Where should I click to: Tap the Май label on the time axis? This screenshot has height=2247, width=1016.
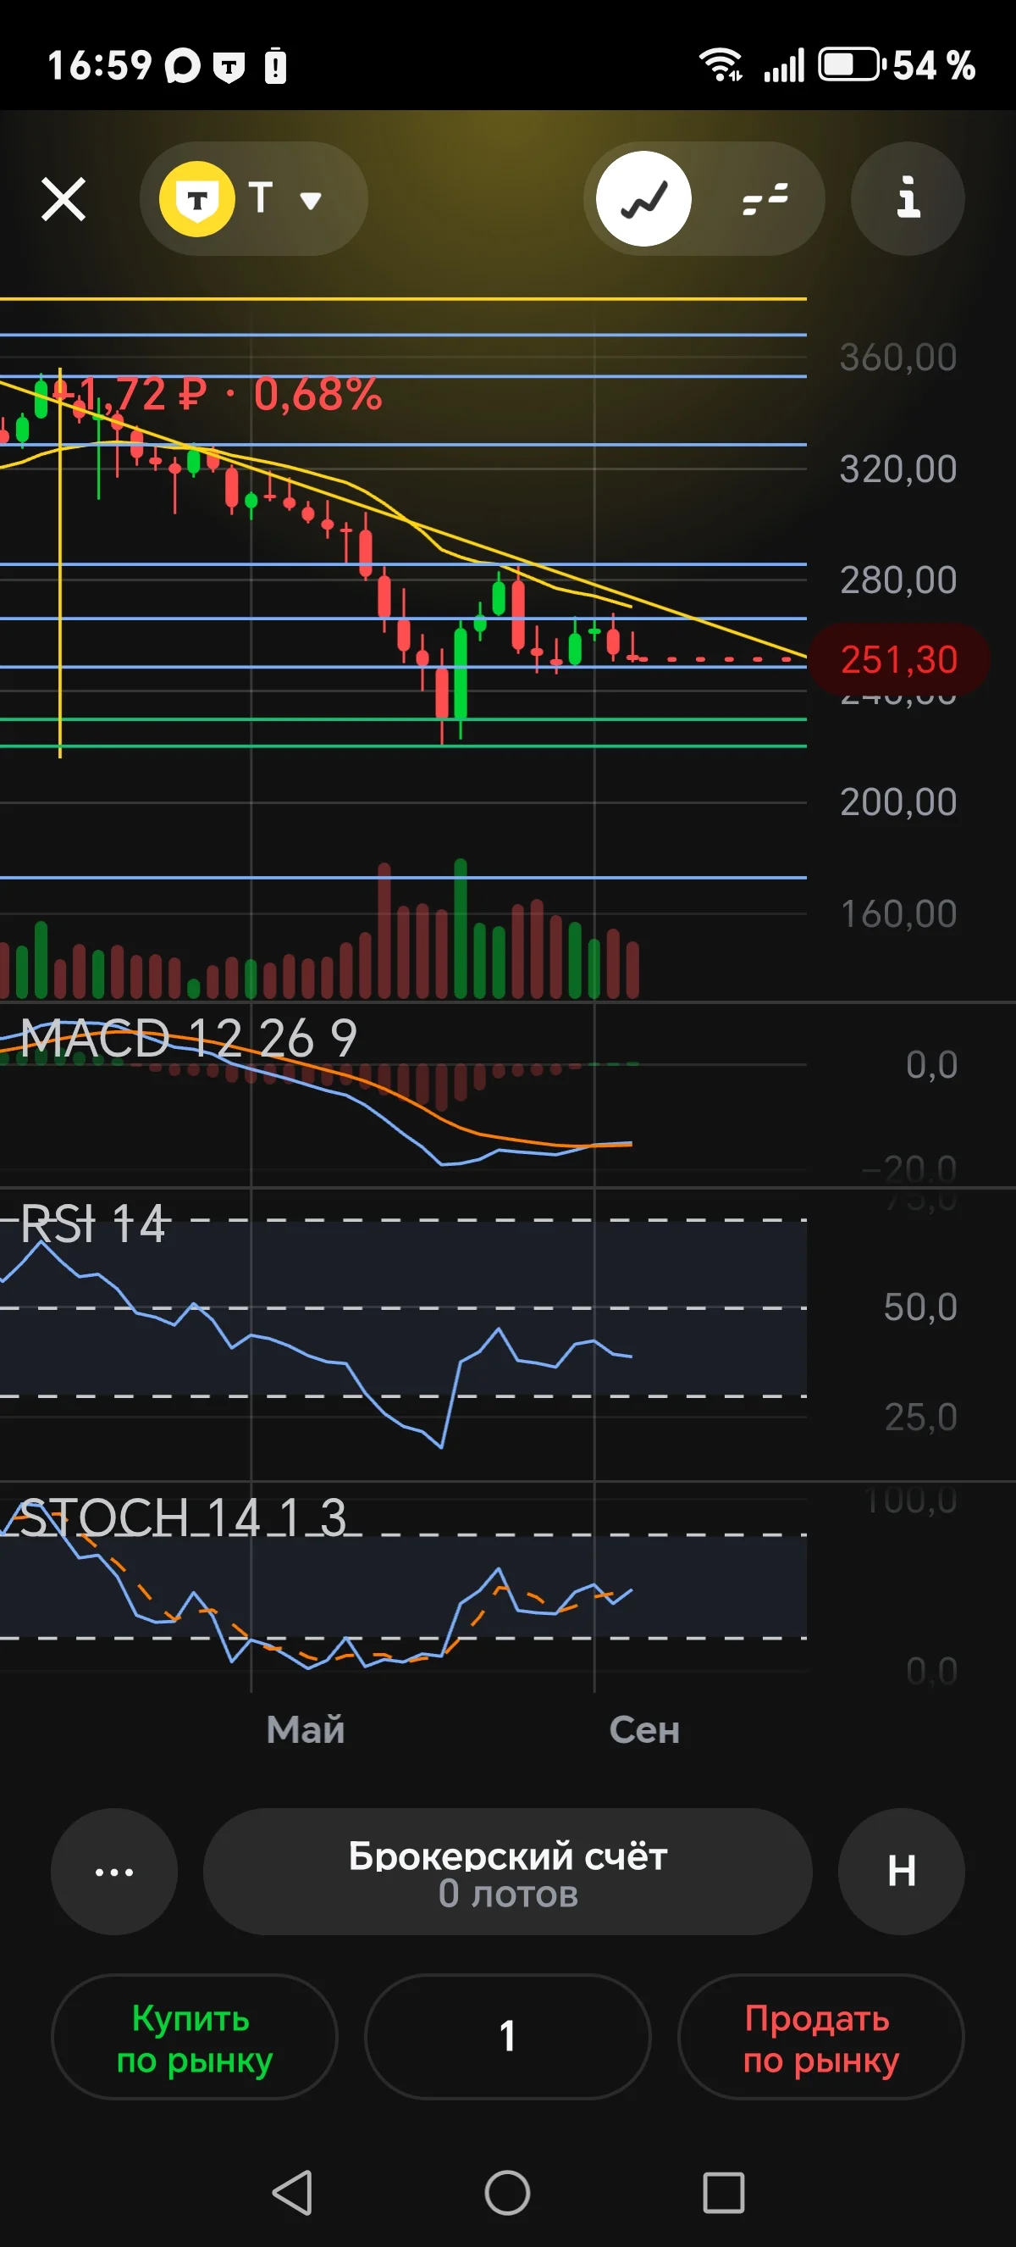[x=306, y=1728]
